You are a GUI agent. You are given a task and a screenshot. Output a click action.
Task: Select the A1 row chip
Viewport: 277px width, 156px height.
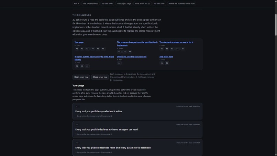[x=119, y=52]
